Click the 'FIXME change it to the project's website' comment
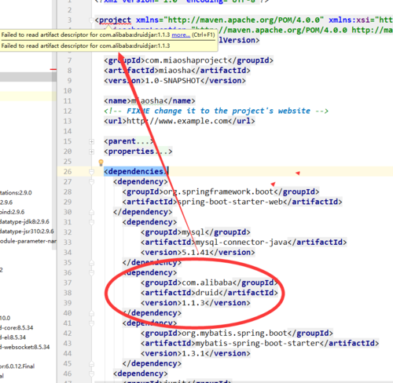 [x=216, y=111]
